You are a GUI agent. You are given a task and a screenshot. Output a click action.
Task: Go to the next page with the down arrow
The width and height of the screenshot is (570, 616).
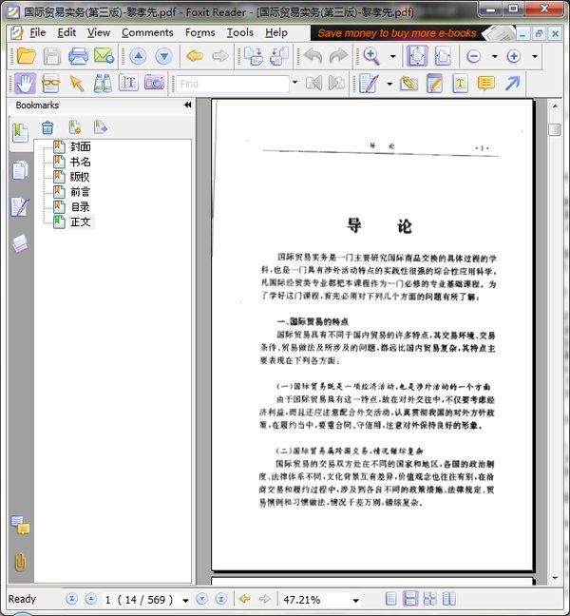pyautogui.click(x=164, y=56)
